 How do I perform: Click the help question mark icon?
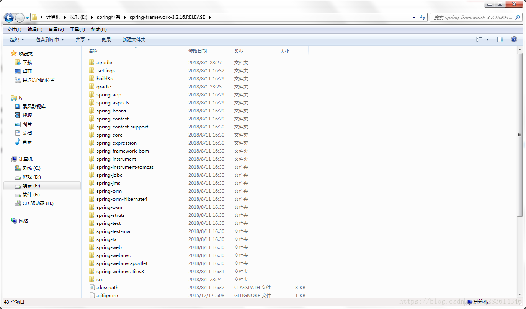514,39
